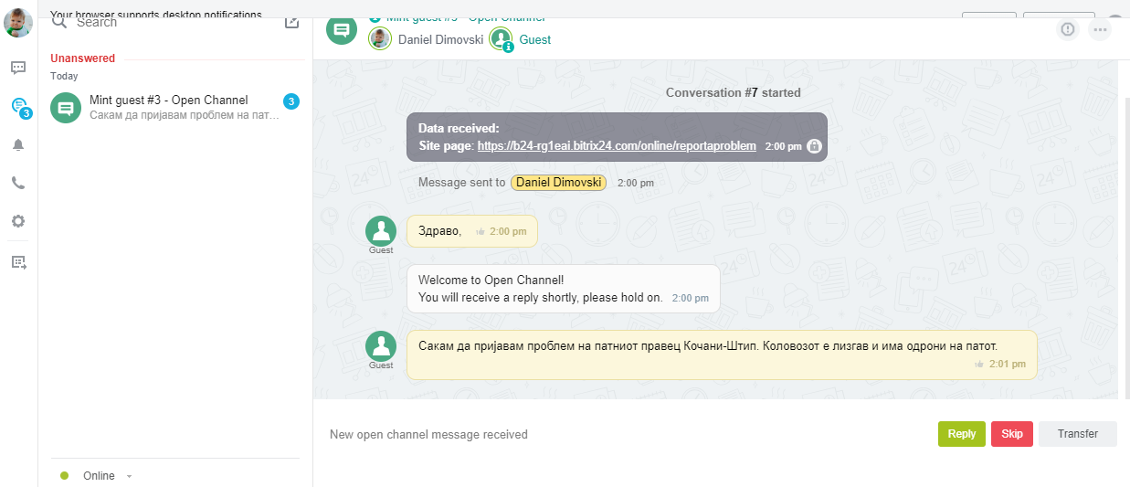
Task: Open the open channels icon with badge
Action: 19,107
